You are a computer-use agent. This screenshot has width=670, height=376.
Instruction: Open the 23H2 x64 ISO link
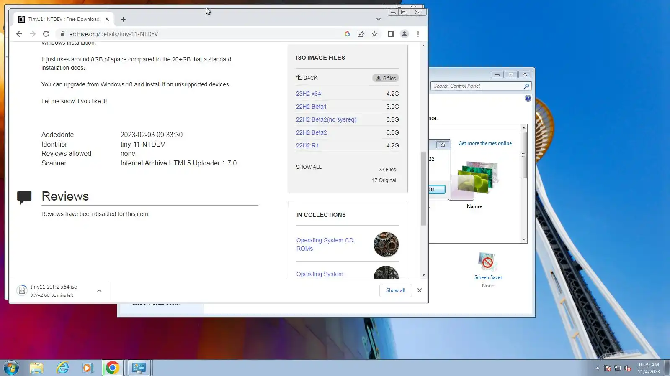[309, 94]
